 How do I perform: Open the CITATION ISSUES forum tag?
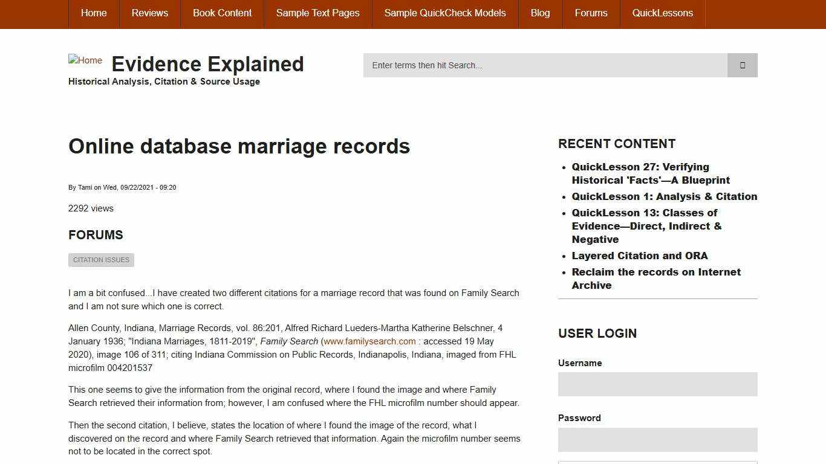point(101,260)
